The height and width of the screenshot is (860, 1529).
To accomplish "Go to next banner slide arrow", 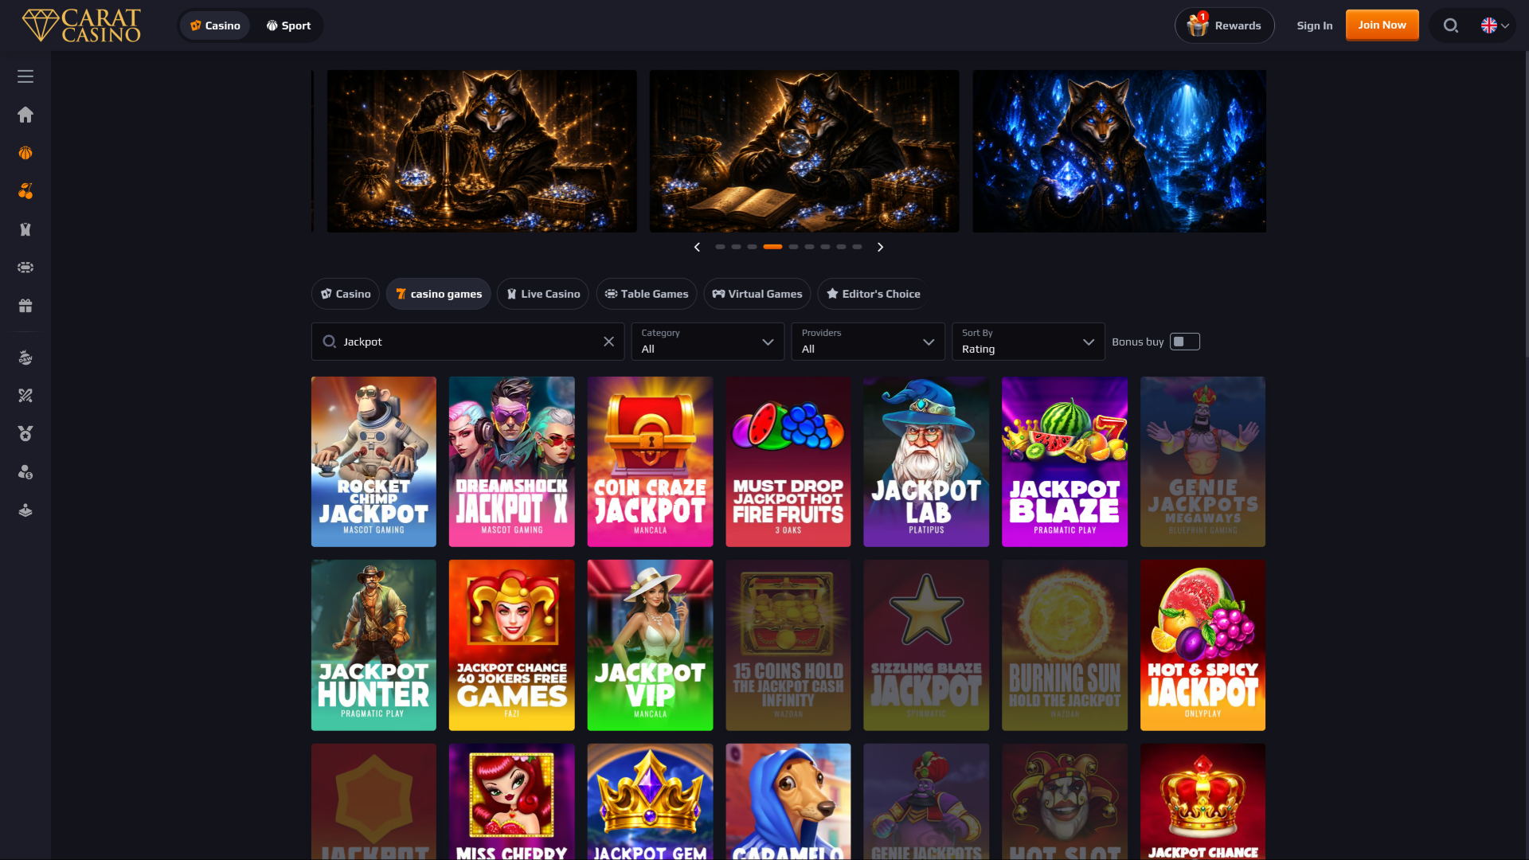I will click(x=880, y=247).
